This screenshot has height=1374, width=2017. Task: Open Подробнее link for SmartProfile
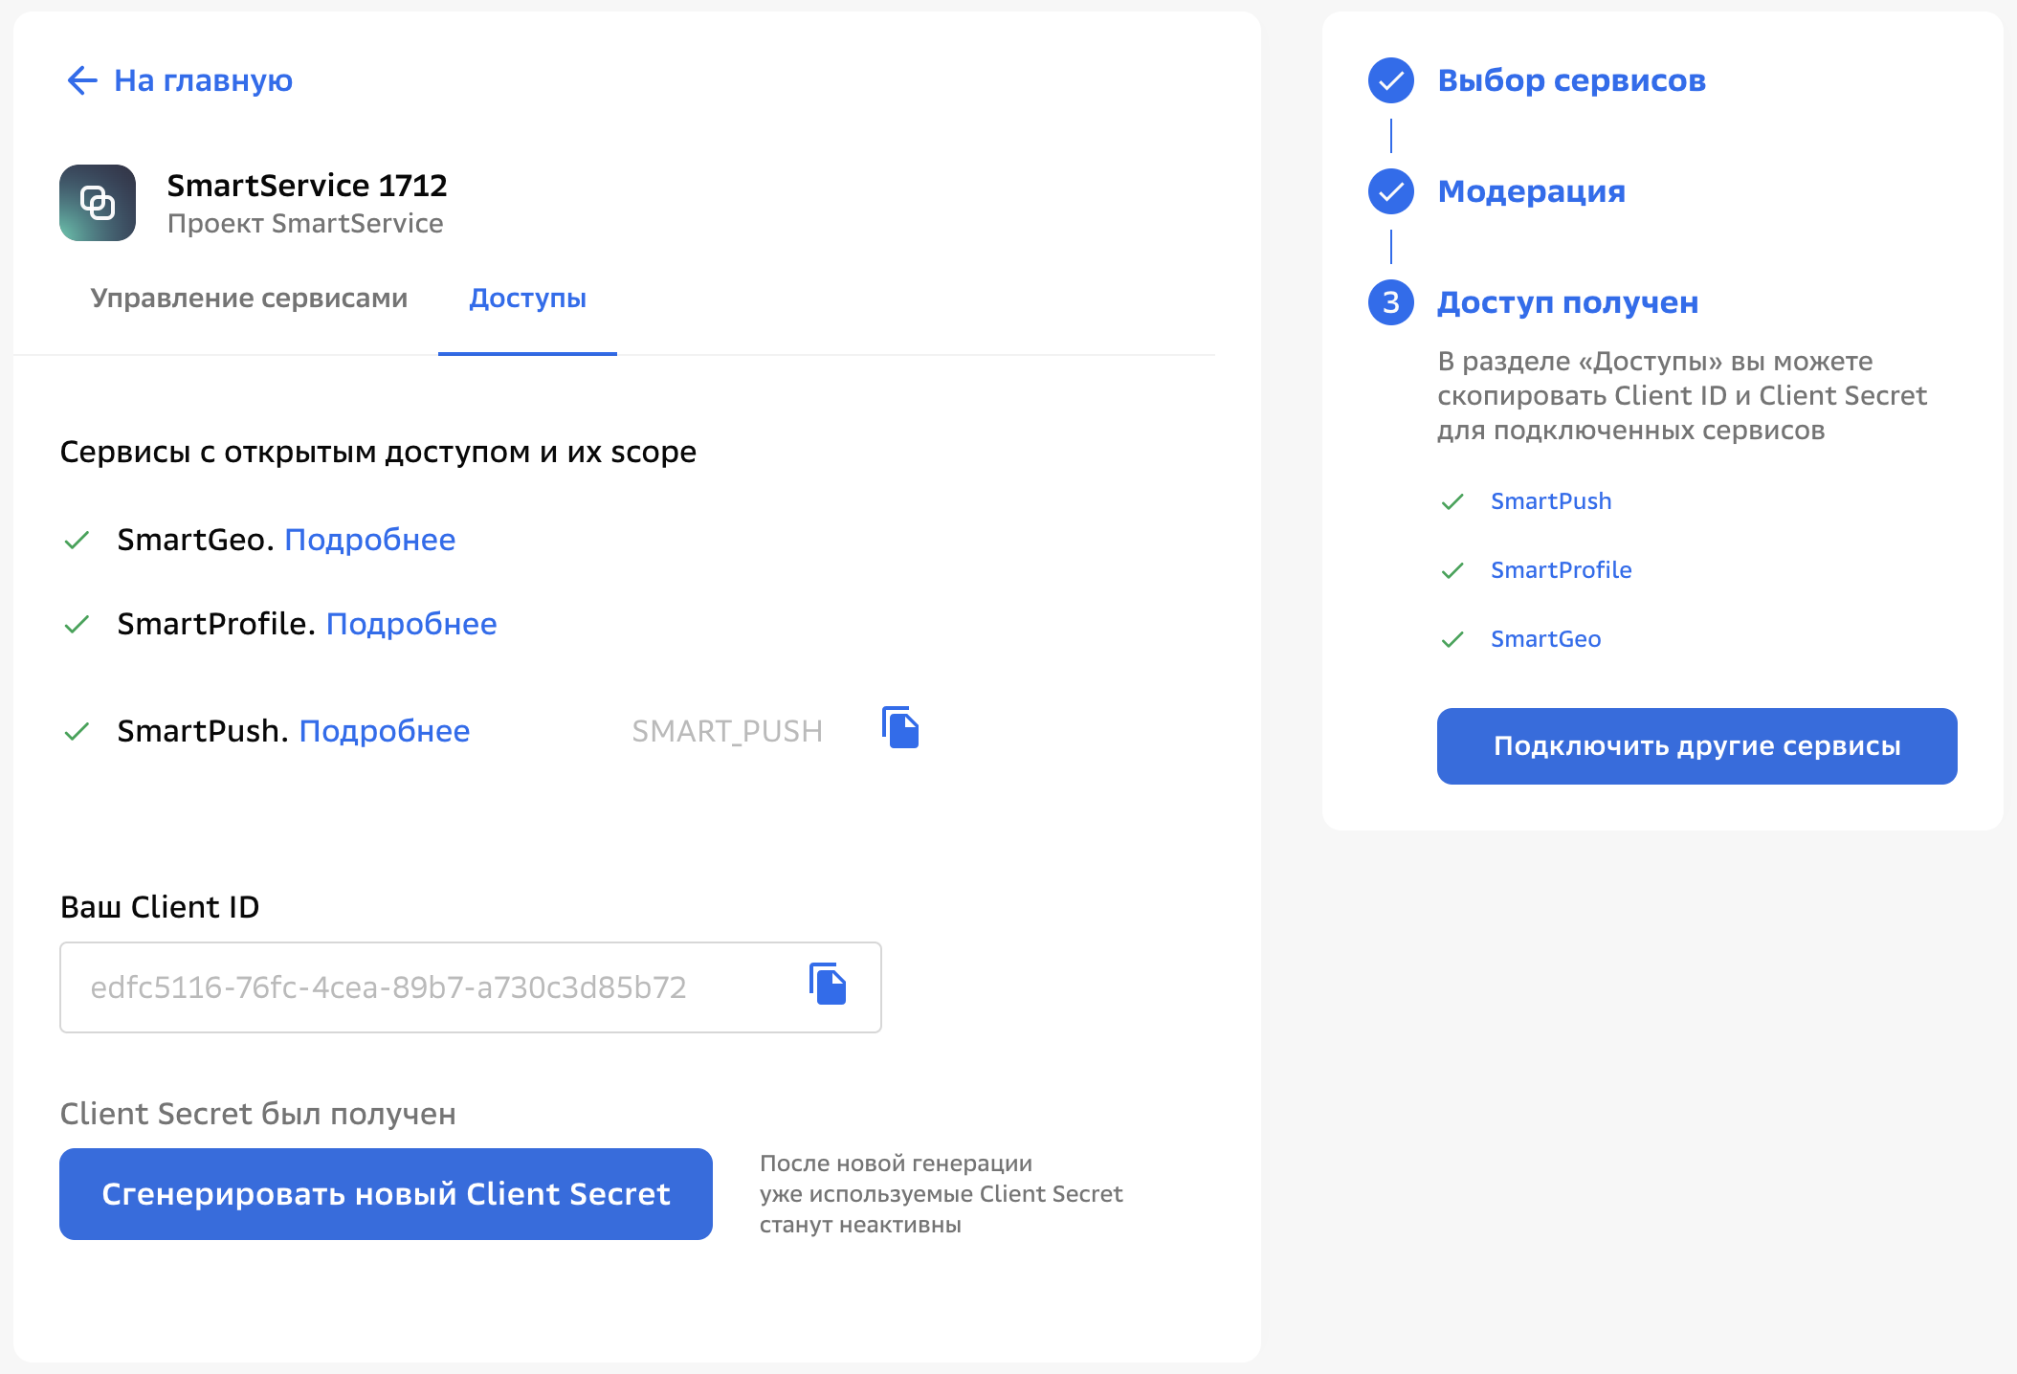(x=411, y=624)
